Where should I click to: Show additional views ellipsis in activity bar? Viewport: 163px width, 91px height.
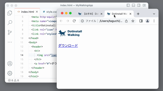(x=10, y=42)
